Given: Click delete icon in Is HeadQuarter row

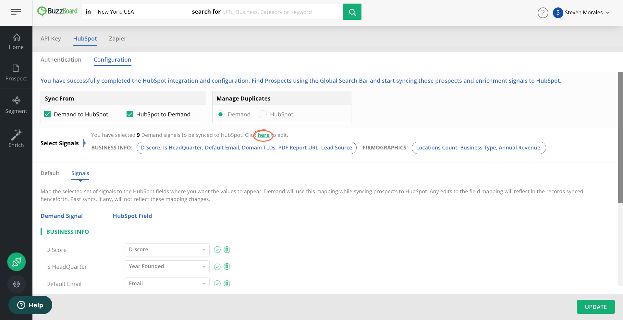Looking at the screenshot, I should click(x=227, y=267).
